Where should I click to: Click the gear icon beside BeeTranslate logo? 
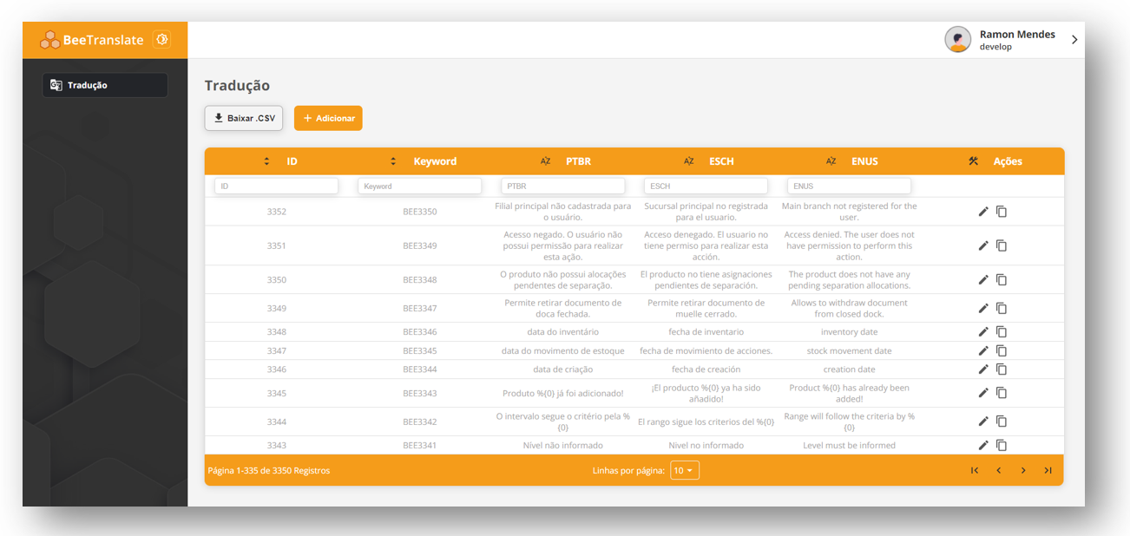point(161,40)
